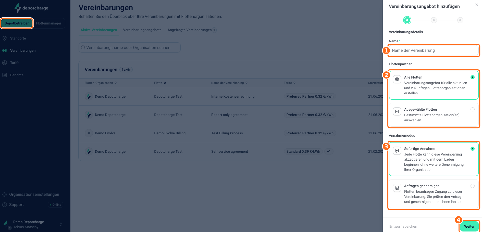This screenshot has width=482, height=232.
Task: Click Entwurf speichern
Action: pyautogui.click(x=404, y=226)
